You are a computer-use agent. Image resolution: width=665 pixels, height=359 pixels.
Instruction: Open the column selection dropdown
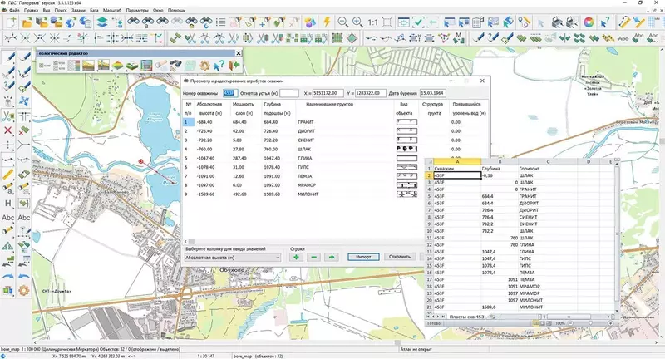tap(232, 257)
